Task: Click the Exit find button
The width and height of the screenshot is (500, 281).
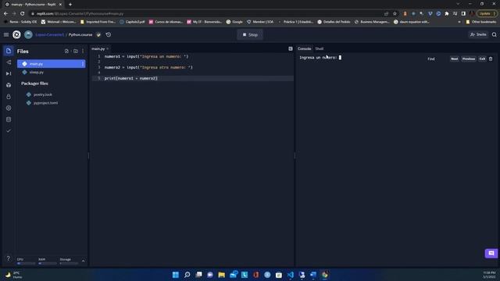Action: click(x=482, y=59)
